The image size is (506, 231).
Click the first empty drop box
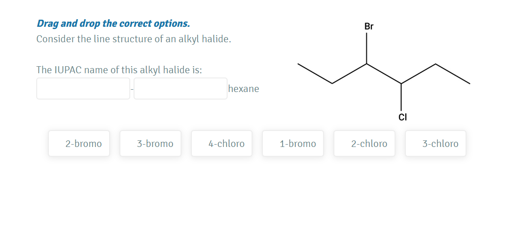pyautogui.click(x=83, y=89)
